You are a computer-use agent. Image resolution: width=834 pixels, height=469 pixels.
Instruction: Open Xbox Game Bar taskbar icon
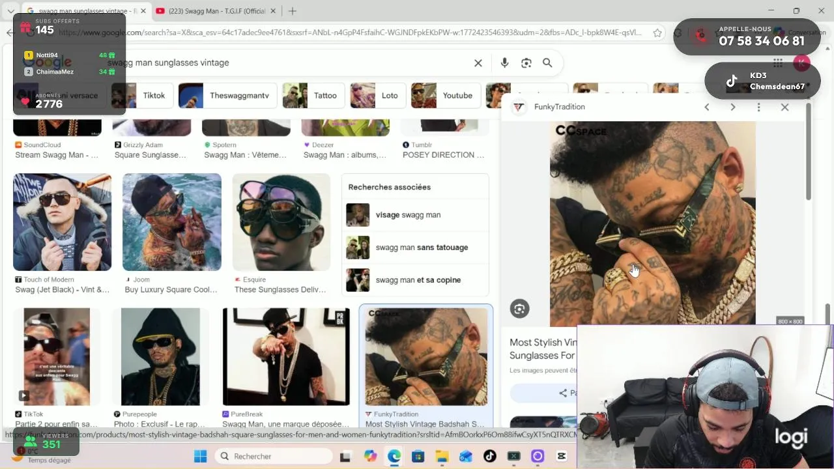(x=514, y=456)
